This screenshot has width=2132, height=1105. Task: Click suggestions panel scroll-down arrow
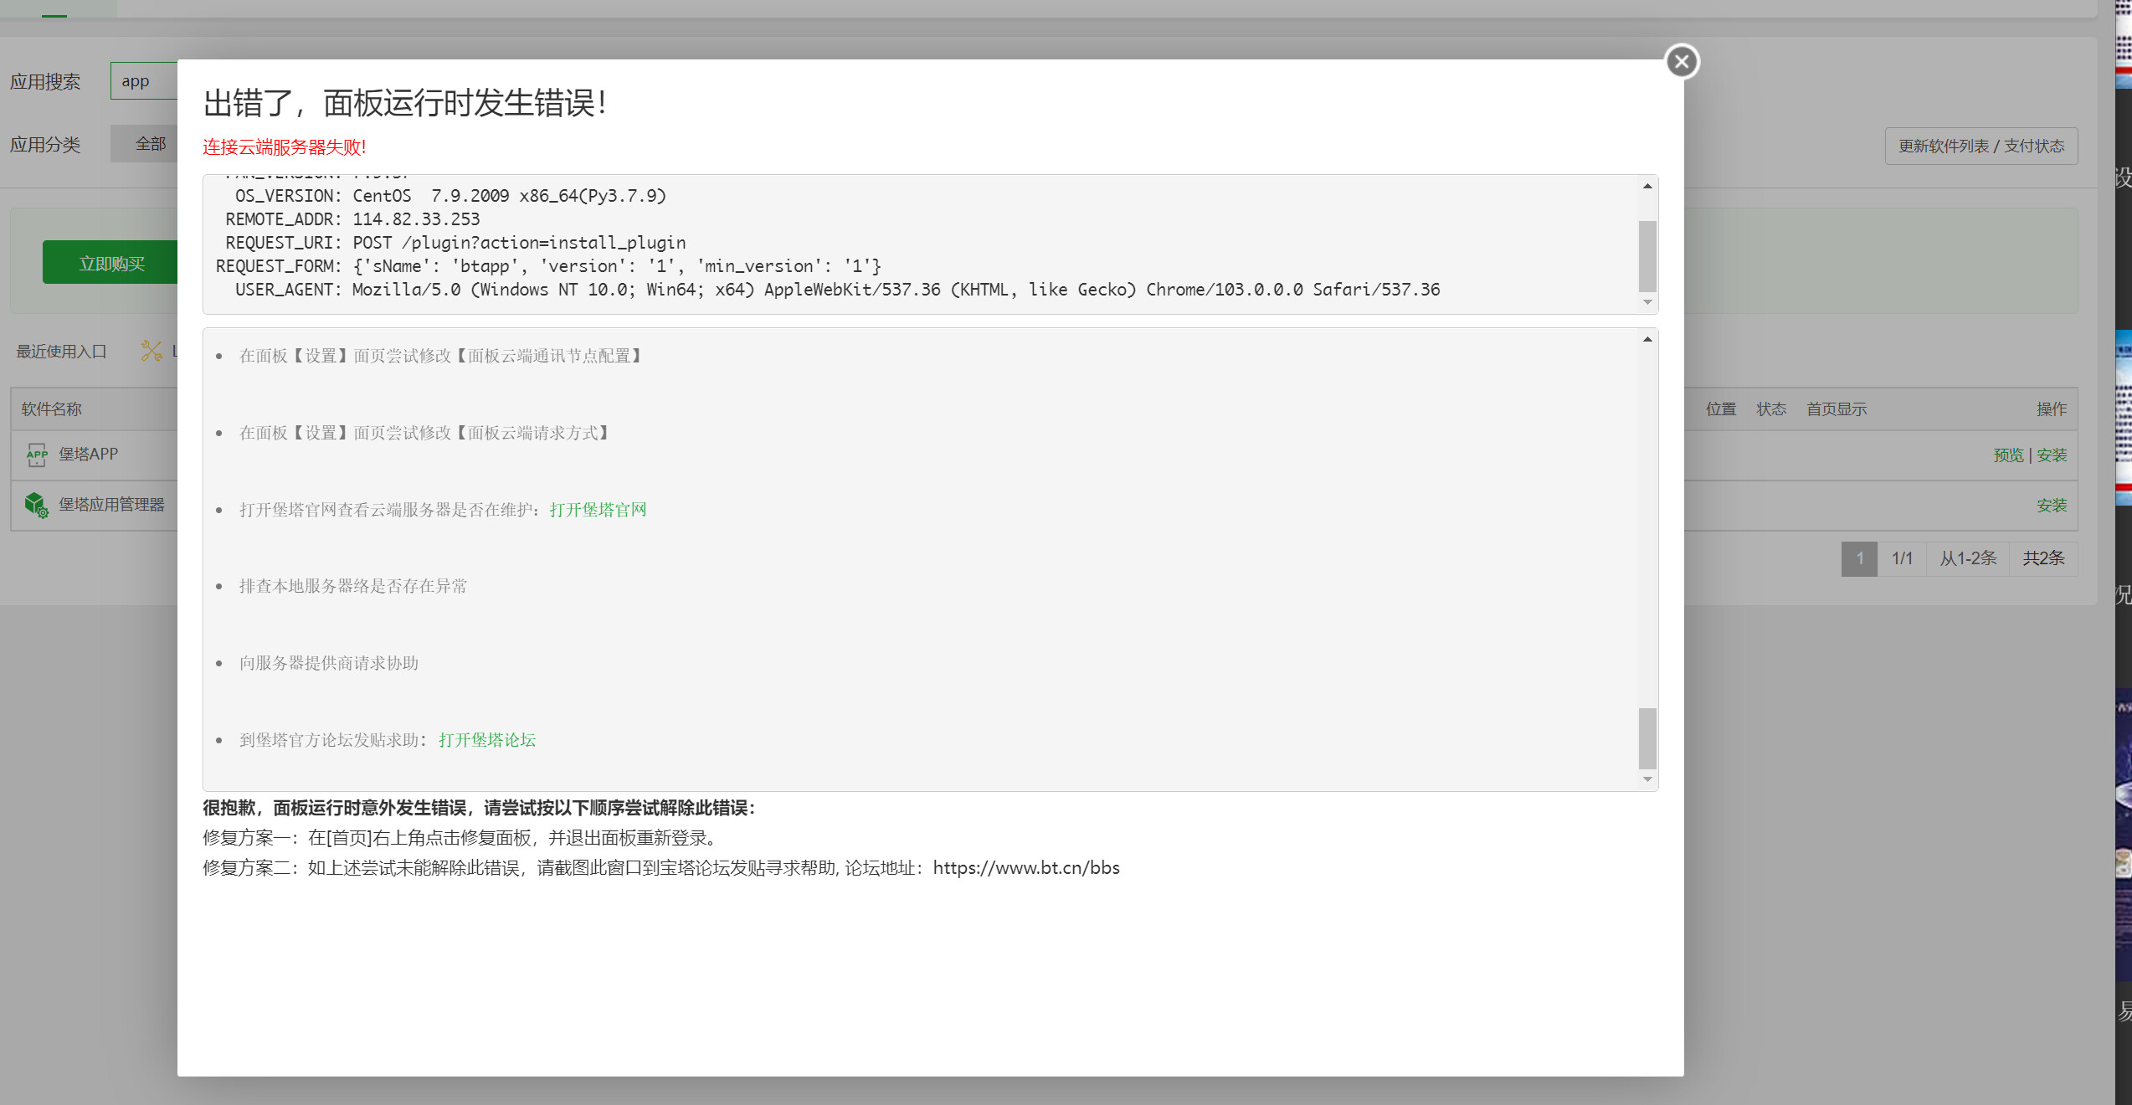click(x=1647, y=779)
